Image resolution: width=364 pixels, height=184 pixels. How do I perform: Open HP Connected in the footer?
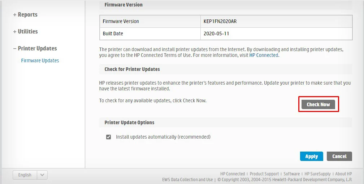tap(233, 174)
